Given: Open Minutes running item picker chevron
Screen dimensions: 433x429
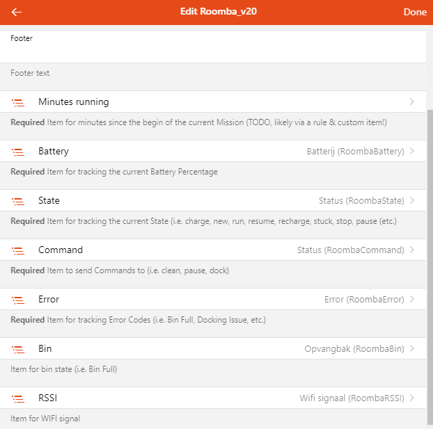Looking at the screenshot, I should tap(412, 102).
